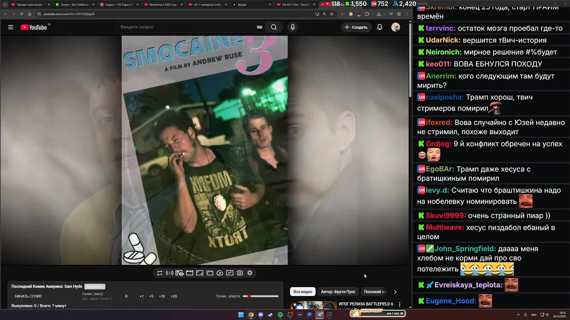Open Steam from the taskbar

tap(270, 315)
